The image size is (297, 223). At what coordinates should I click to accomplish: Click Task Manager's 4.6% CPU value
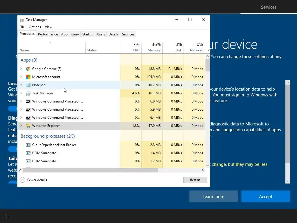[136, 93]
